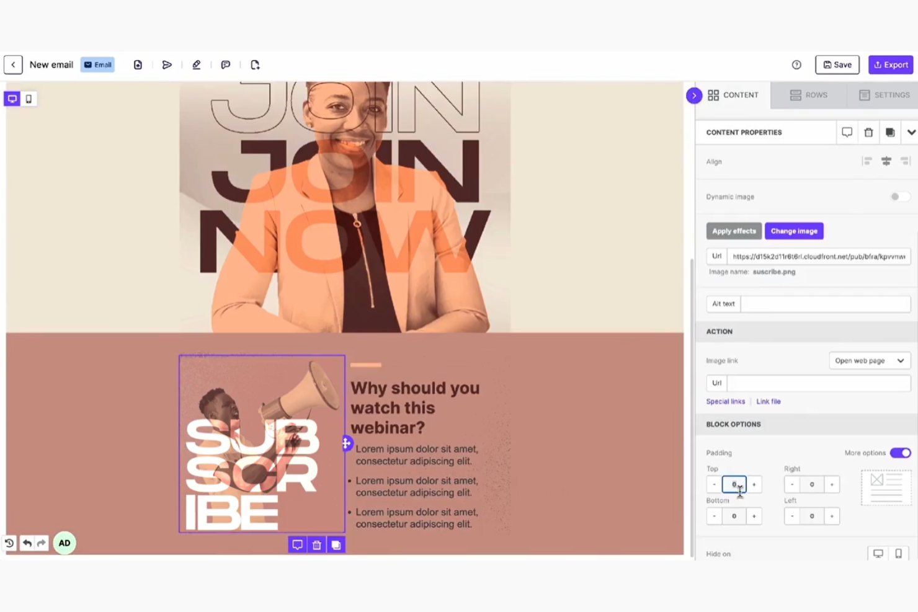Viewport: 918px width, 612px height.
Task: Collapse the right sidebar panel
Action: click(693, 95)
